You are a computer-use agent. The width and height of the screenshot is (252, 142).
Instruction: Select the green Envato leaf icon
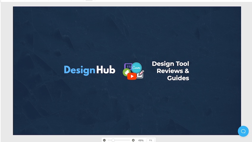pos(127,72)
